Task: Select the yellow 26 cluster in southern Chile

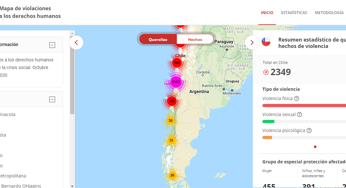Action: (x=172, y=176)
